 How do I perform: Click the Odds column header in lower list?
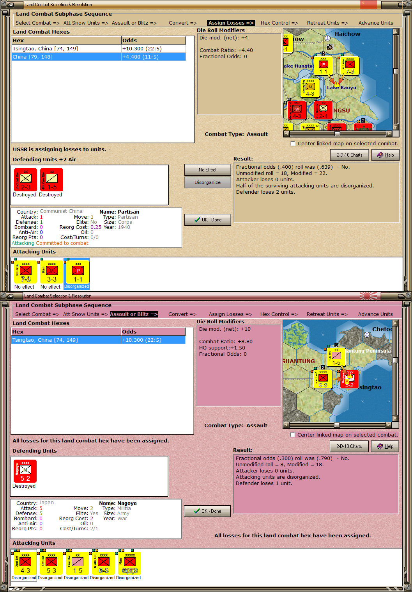pyautogui.click(x=153, y=332)
